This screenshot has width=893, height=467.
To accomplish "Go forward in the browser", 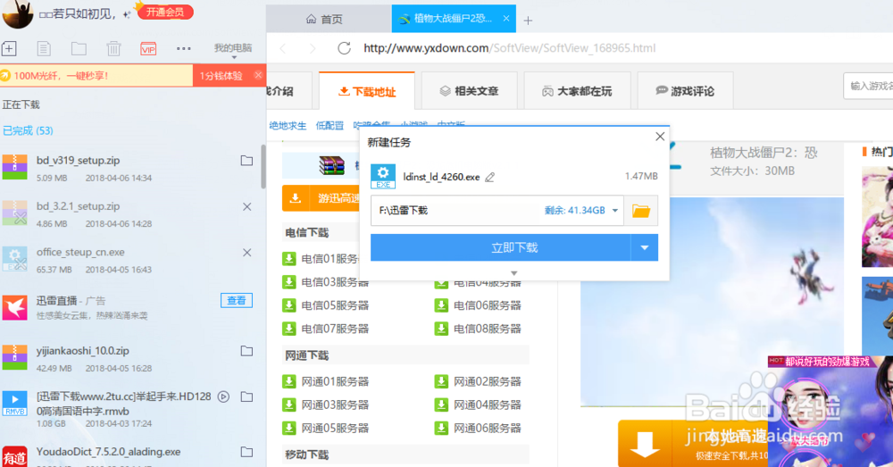I will pos(312,48).
